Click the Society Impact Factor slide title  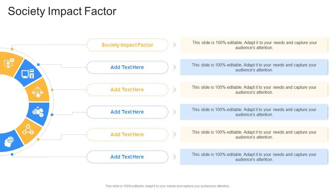click(62, 11)
